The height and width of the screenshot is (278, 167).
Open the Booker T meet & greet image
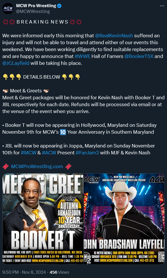pyautogui.click(x=43, y=219)
